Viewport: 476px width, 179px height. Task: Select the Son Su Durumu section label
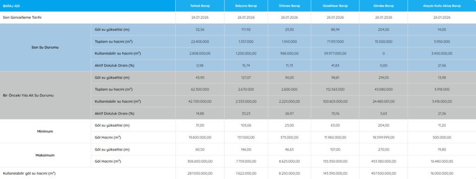coord(45,47)
